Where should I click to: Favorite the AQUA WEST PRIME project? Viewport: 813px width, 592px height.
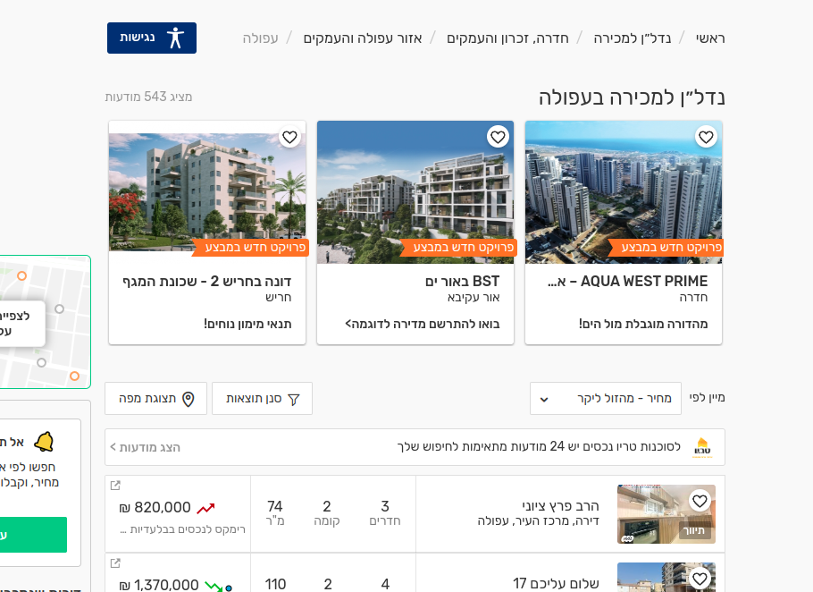tap(706, 137)
